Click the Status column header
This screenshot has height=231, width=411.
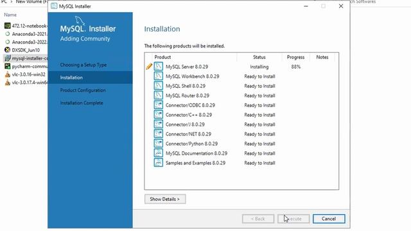pyautogui.click(x=259, y=57)
